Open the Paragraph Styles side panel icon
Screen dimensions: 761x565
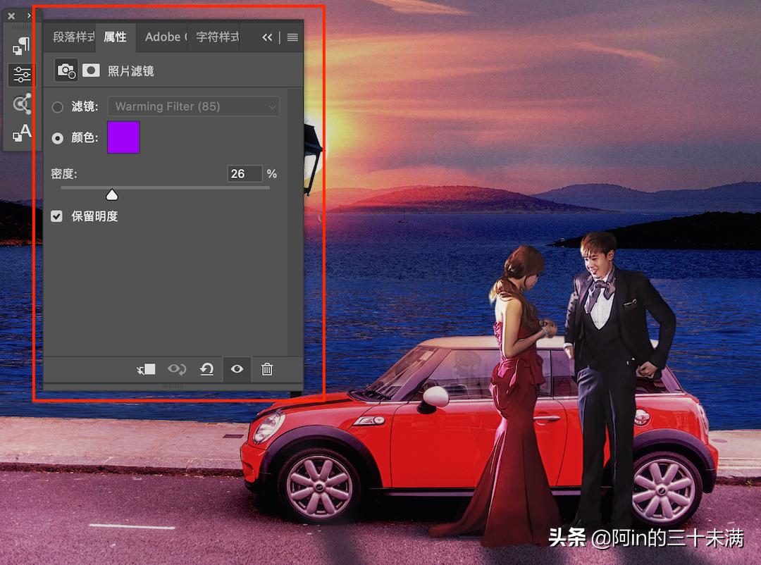click(21, 46)
